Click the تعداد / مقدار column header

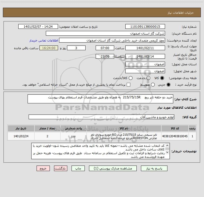[47, 128]
